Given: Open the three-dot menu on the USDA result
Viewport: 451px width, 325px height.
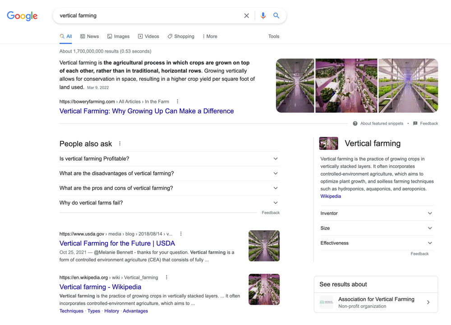Looking at the screenshot, I should [x=181, y=233].
